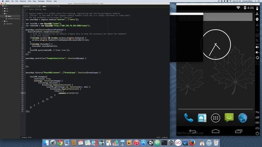262x147 pixels.
Task: Open the Packages menu
Action: [x=41, y=1]
